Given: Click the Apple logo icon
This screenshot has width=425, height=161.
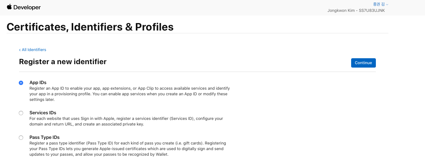Looking at the screenshot, I should tap(9, 7).
